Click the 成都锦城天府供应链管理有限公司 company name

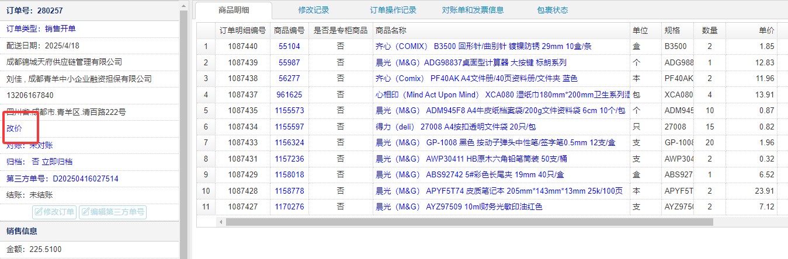pos(64,62)
